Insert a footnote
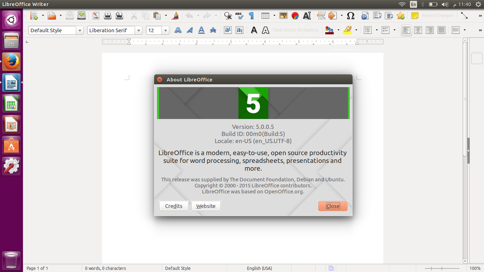Viewport: 484px width, 272px height. pos(377,16)
